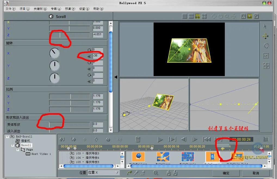Image resolution: width=277 pixels, height=179 pixels.
Task: Activate the four-arrow move tool
Action: point(266,36)
